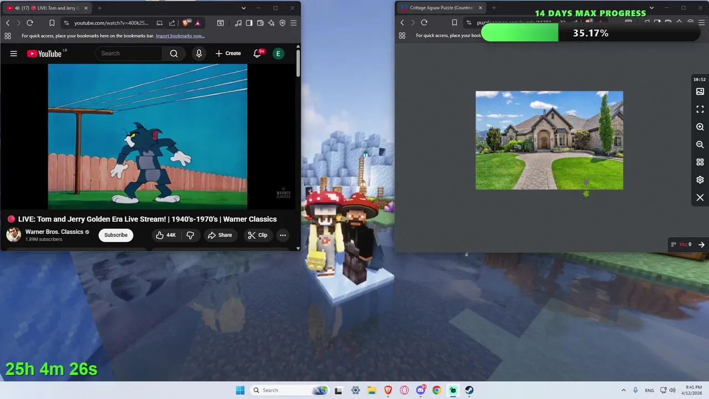Screen dimensions: 709x399
Task: Click the YouTube page scrollbar
Action: pos(298,64)
